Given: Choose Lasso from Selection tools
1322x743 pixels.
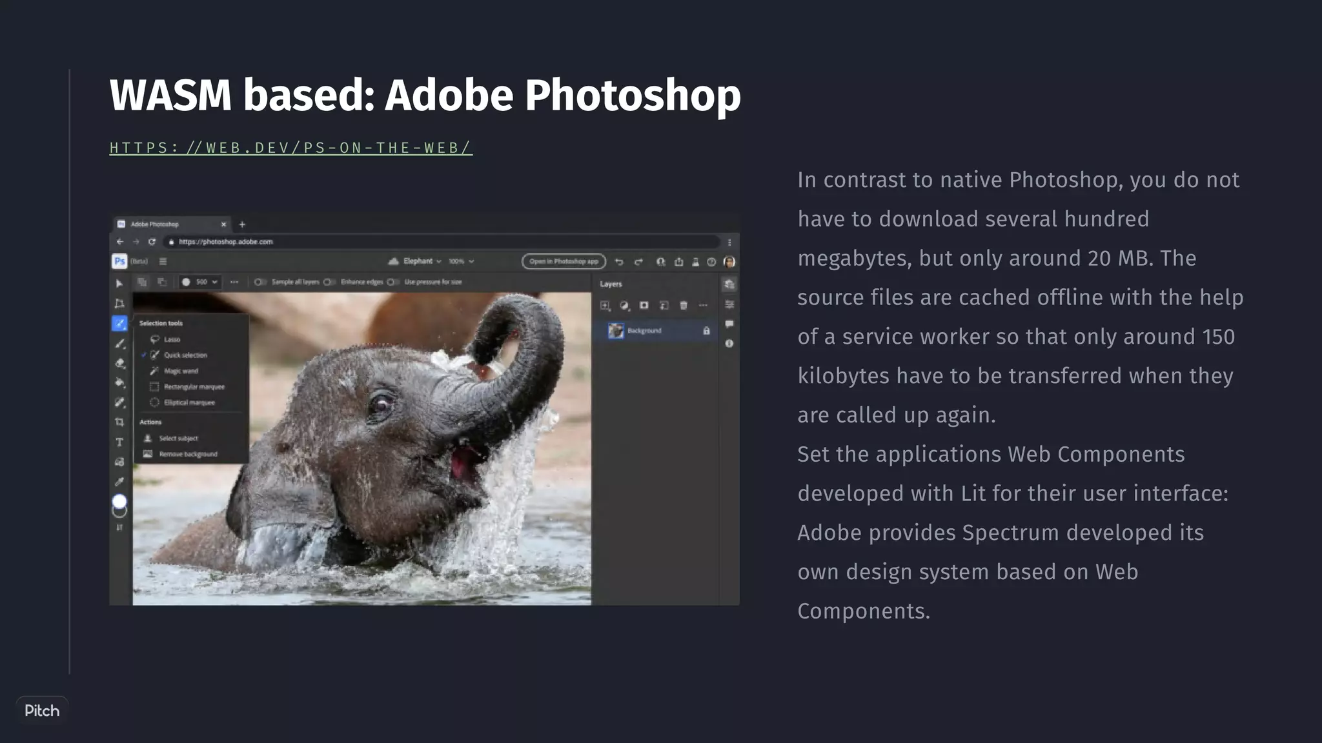Looking at the screenshot, I should [x=165, y=339].
